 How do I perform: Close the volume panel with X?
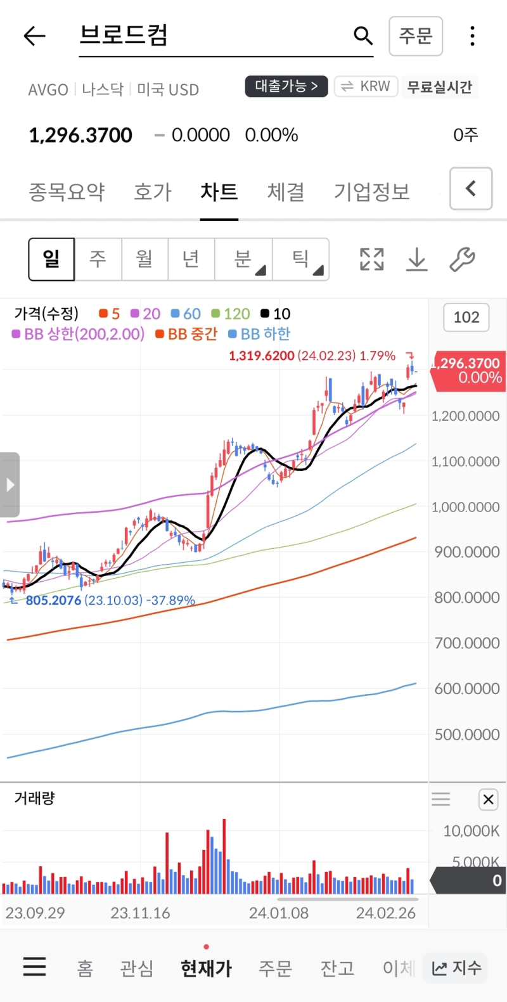[x=488, y=800]
